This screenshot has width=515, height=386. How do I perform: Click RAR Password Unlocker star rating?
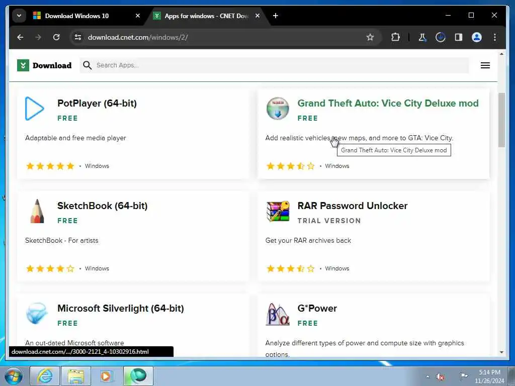291,268
